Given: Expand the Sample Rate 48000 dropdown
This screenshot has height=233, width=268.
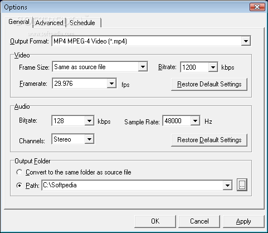Looking at the screenshot, I should point(195,121).
